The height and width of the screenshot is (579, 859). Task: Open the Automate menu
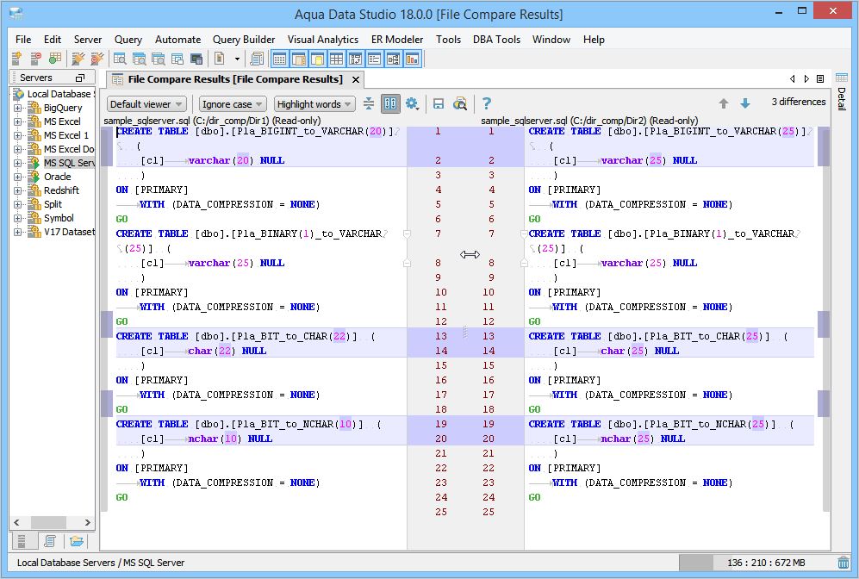[x=177, y=40]
